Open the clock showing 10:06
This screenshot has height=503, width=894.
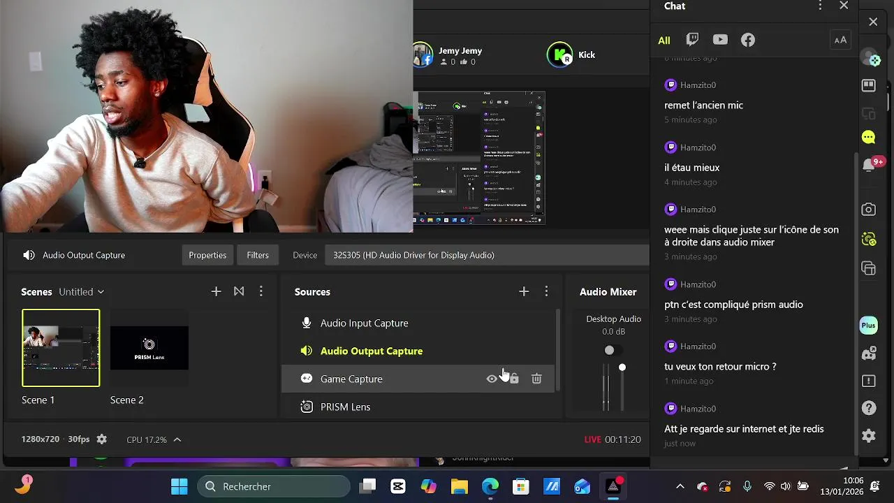coord(842,486)
